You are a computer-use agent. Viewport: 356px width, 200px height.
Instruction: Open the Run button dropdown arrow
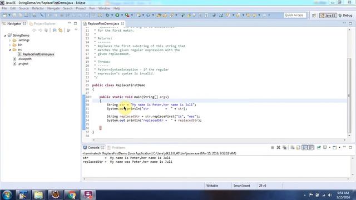pyautogui.click(x=122, y=15)
